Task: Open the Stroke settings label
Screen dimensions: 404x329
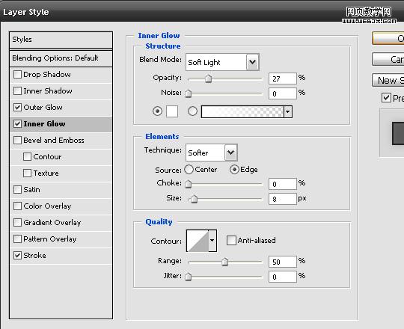Action: pos(34,256)
